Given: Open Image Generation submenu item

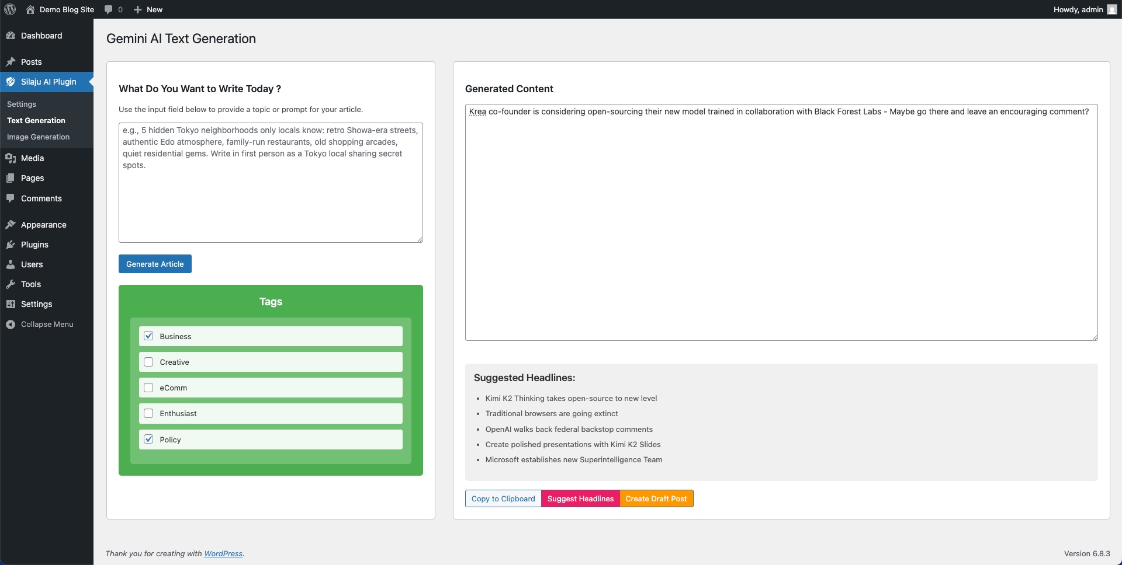Looking at the screenshot, I should pos(38,137).
